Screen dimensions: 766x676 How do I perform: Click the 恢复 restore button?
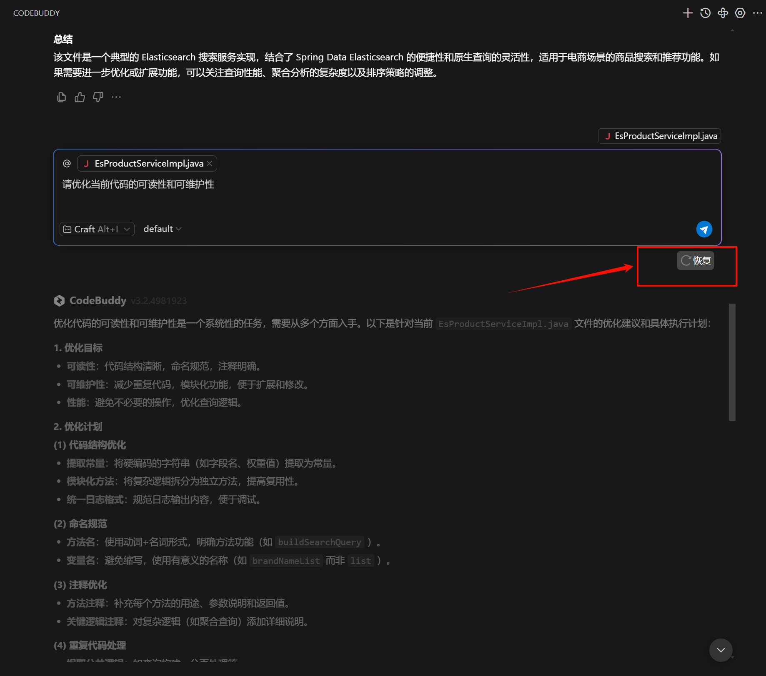[x=696, y=261]
